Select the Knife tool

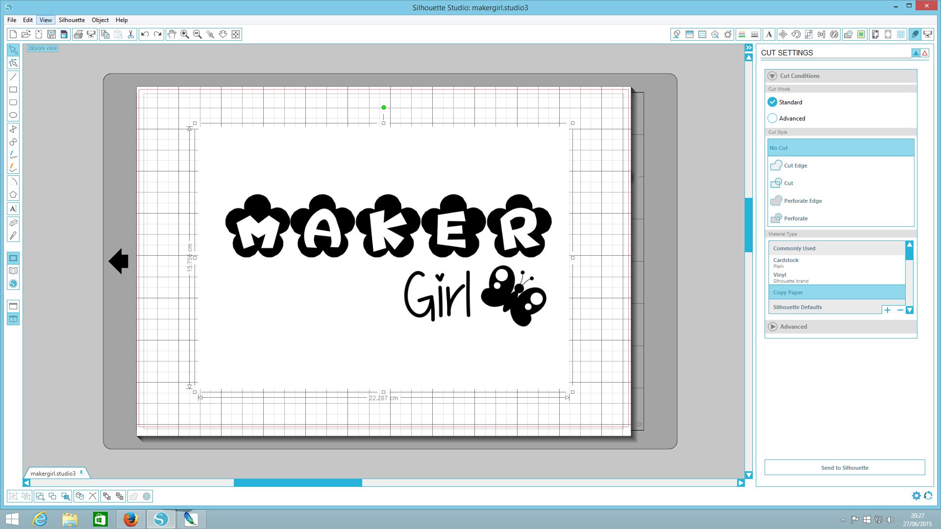coord(13,236)
